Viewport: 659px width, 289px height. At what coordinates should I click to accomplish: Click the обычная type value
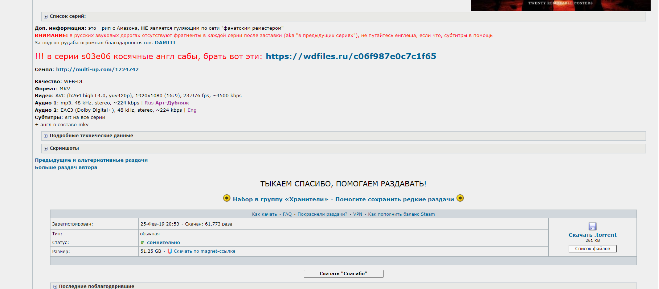(150, 234)
